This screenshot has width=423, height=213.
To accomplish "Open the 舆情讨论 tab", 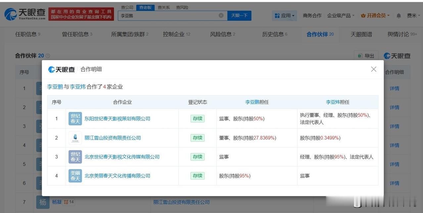I will (402, 34).
